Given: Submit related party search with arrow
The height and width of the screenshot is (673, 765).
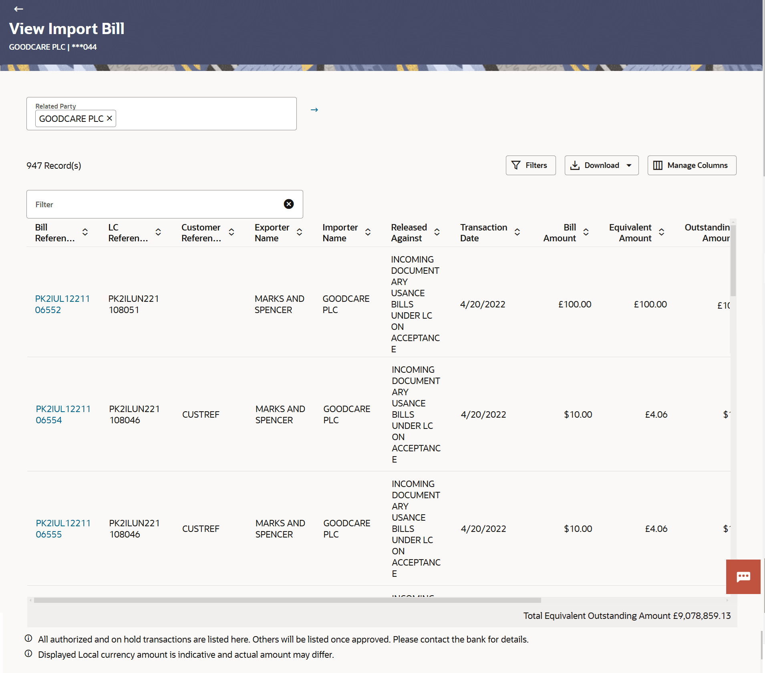Looking at the screenshot, I should 314,109.
